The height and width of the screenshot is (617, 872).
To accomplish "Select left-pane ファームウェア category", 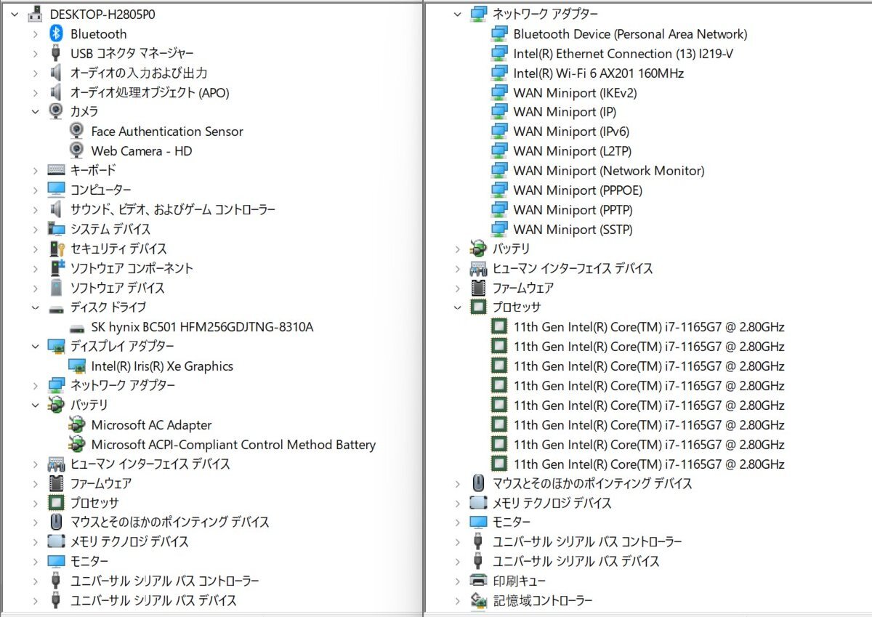I will (100, 483).
